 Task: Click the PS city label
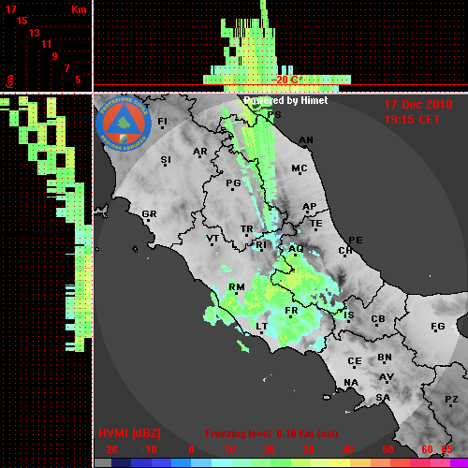(x=274, y=114)
